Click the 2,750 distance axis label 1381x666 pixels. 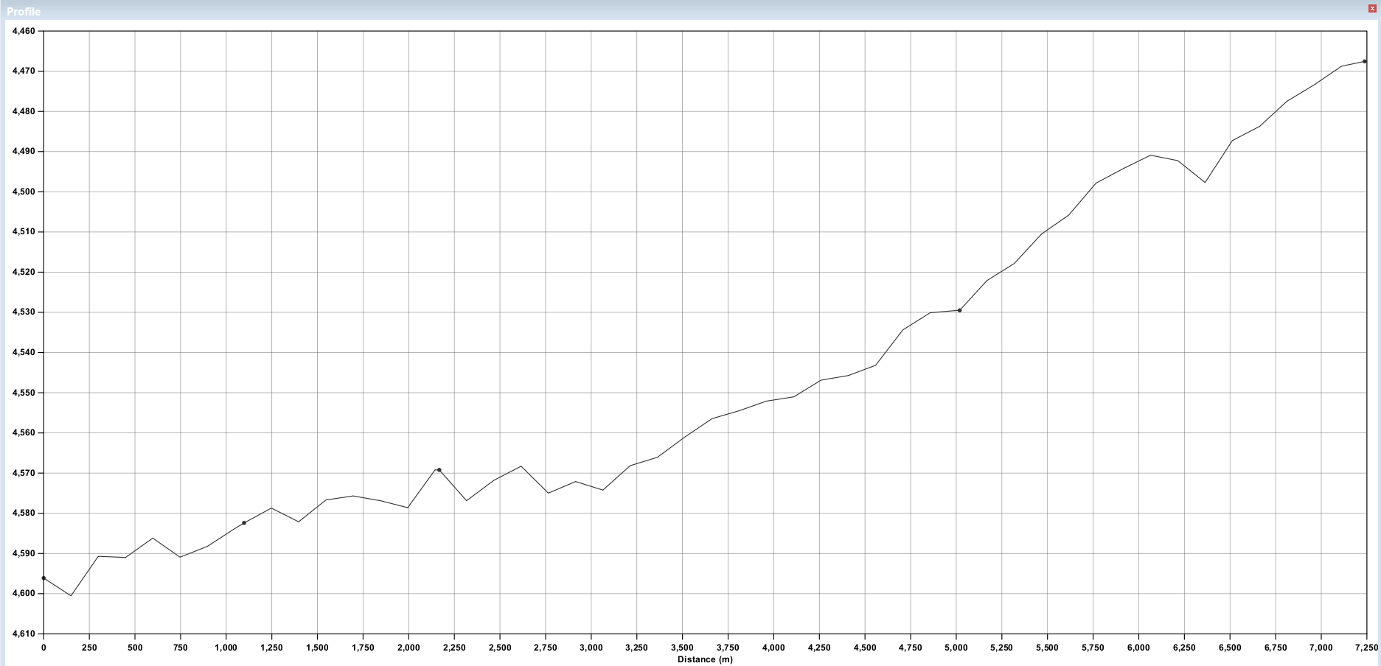pyautogui.click(x=546, y=648)
